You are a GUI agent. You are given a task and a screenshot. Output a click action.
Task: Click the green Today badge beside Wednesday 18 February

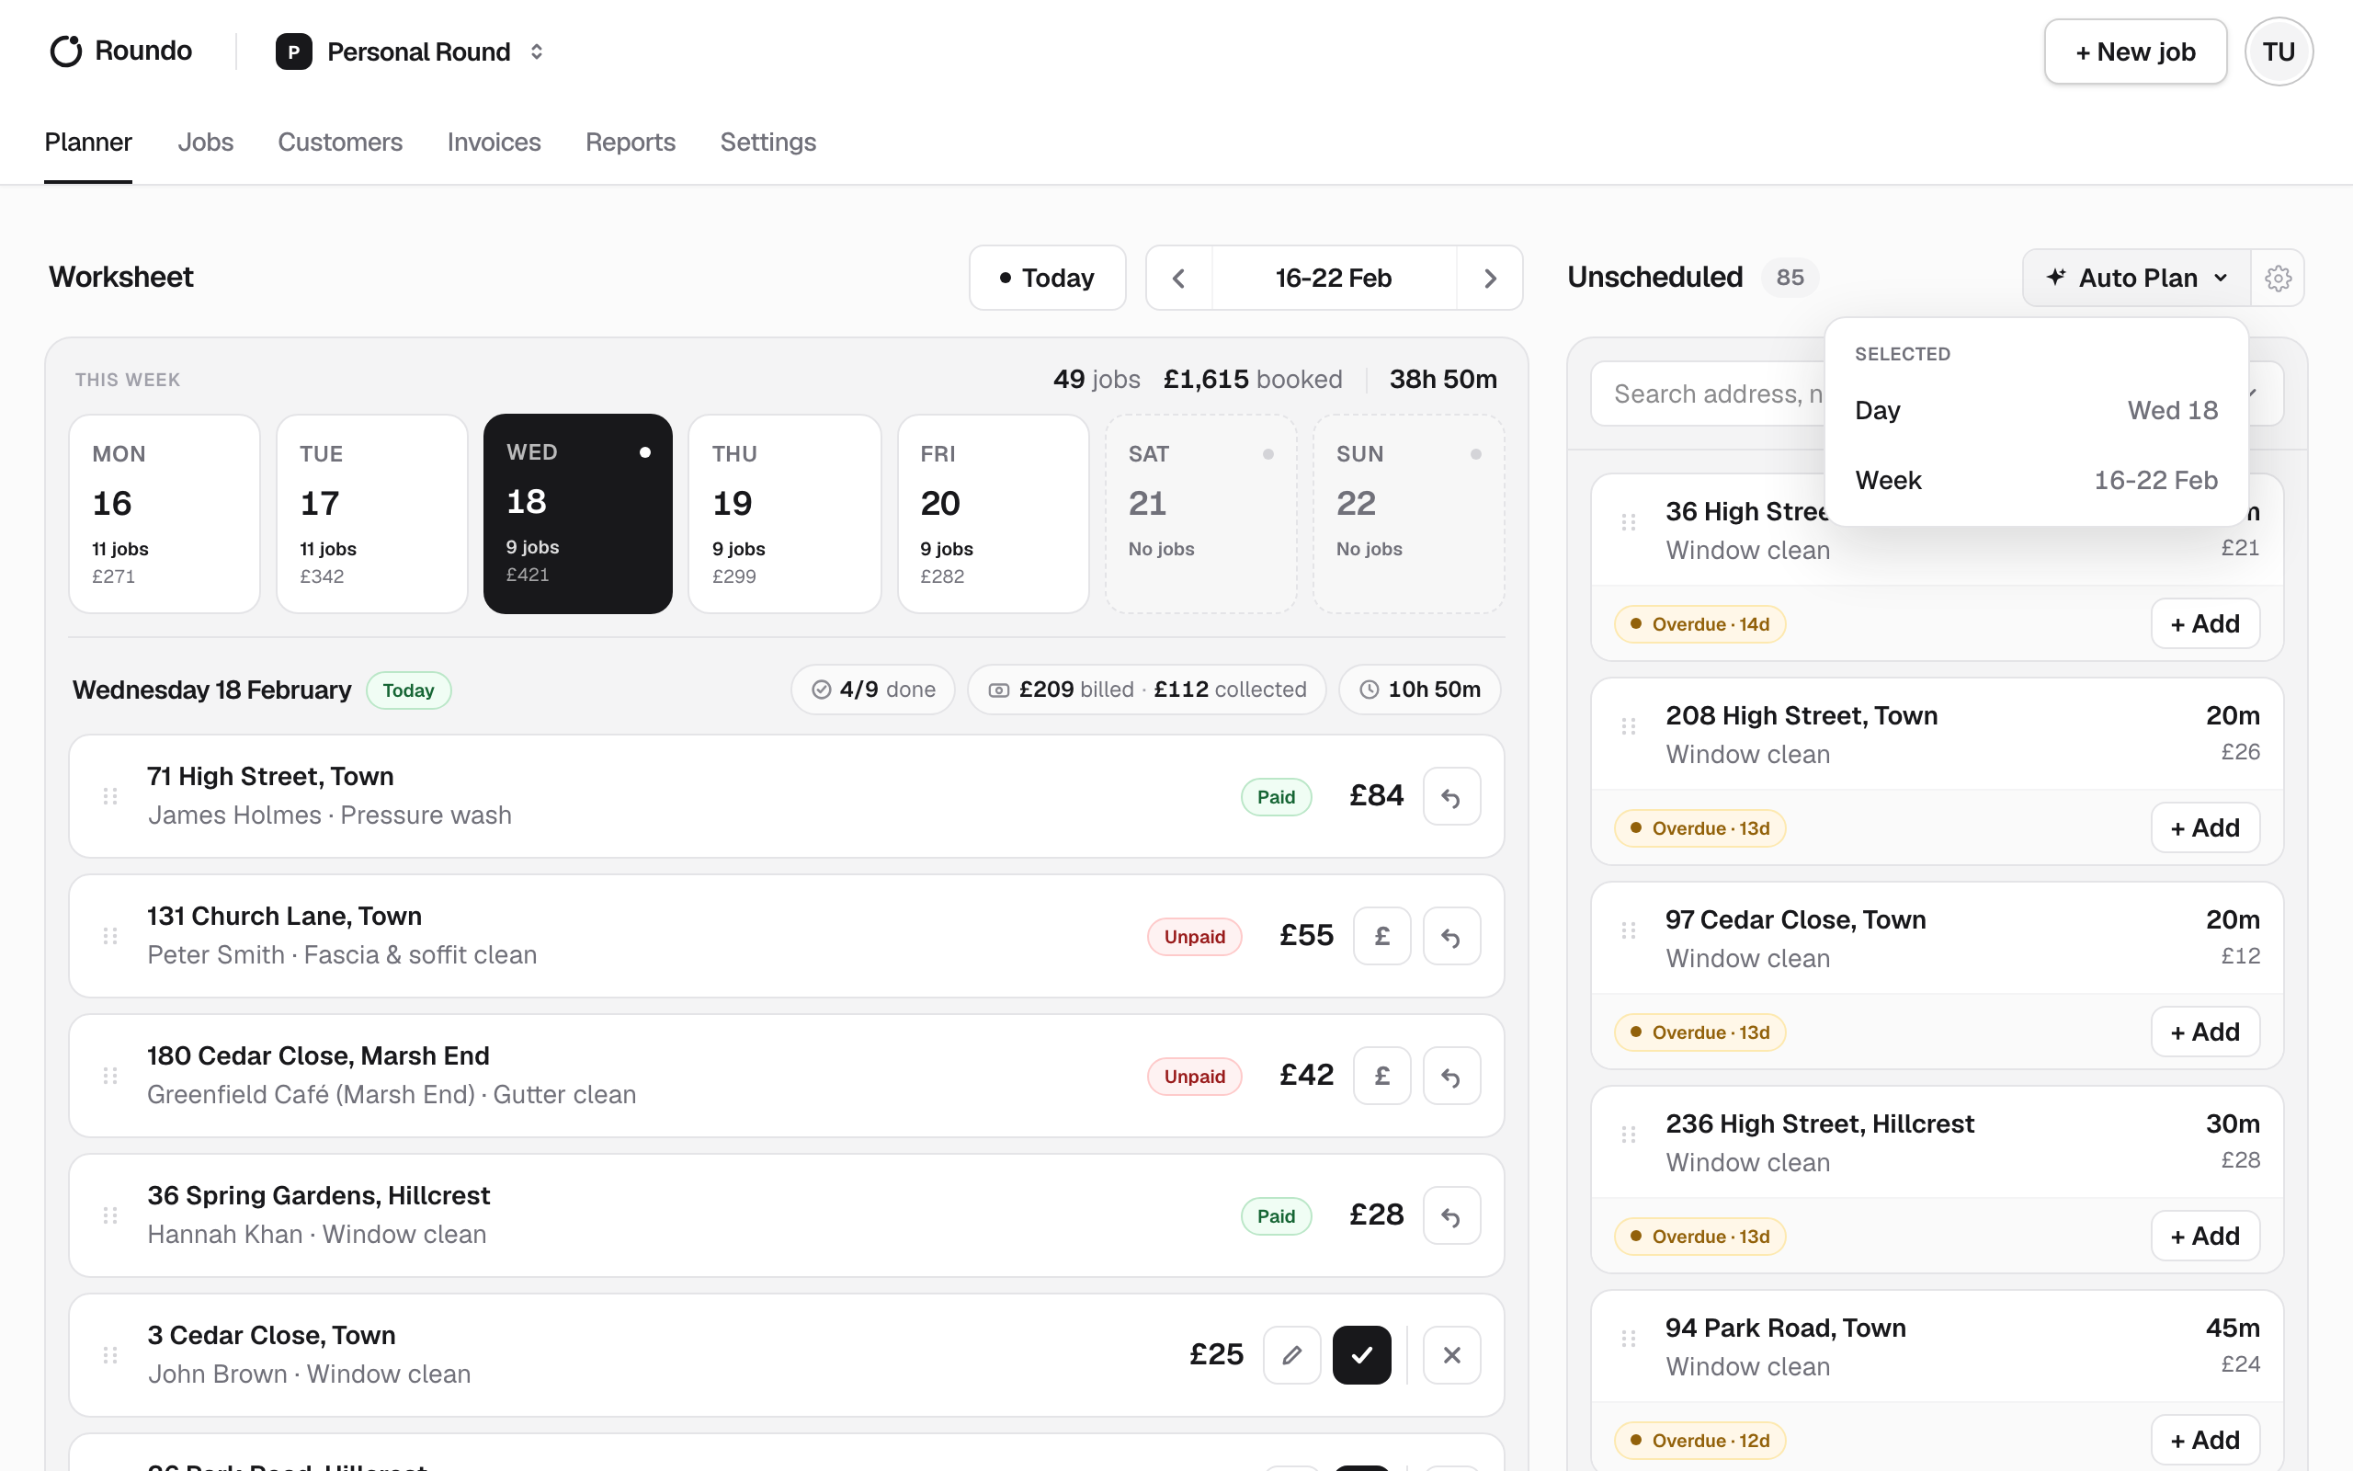408,690
